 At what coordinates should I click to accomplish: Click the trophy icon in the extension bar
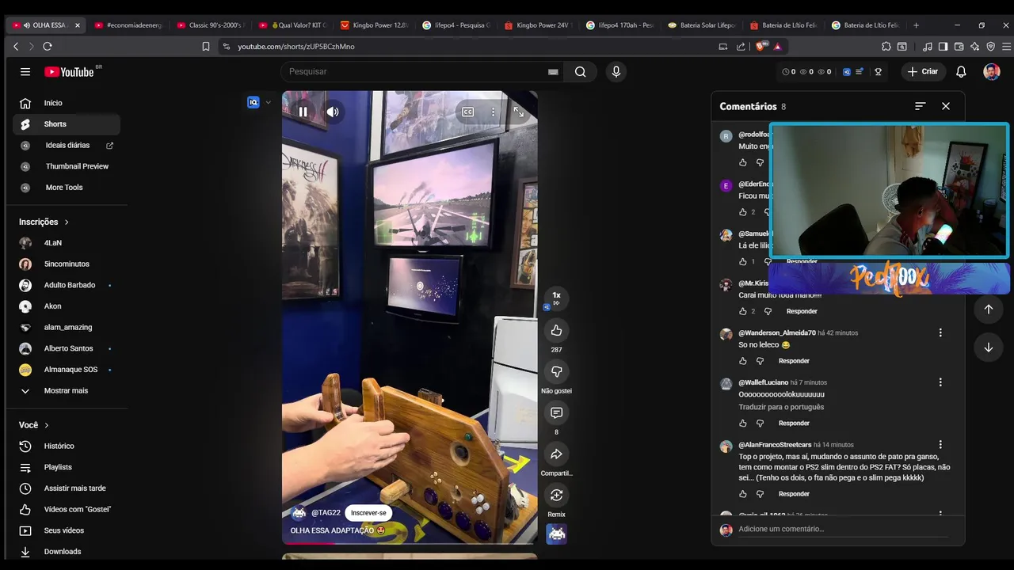click(x=878, y=71)
